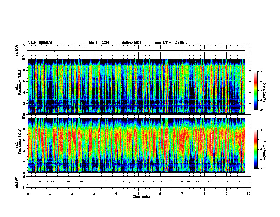Click the "VLF Spectra" plot title

pyautogui.click(x=40, y=43)
